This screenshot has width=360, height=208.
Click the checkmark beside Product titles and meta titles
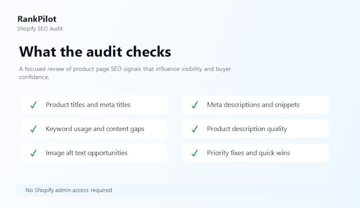tap(33, 105)
